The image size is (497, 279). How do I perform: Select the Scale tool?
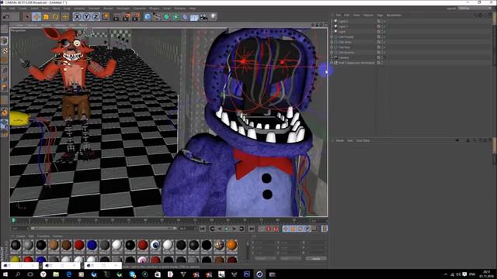[x=46, y=16]
